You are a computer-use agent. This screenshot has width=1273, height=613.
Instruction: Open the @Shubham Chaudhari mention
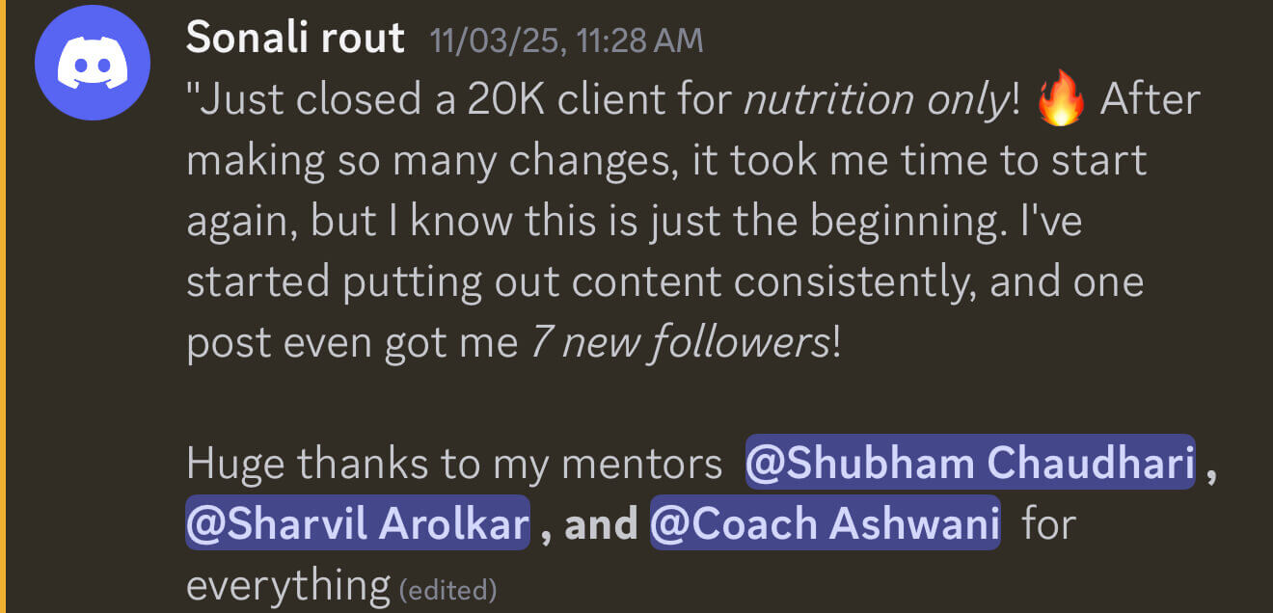point(970,464)
